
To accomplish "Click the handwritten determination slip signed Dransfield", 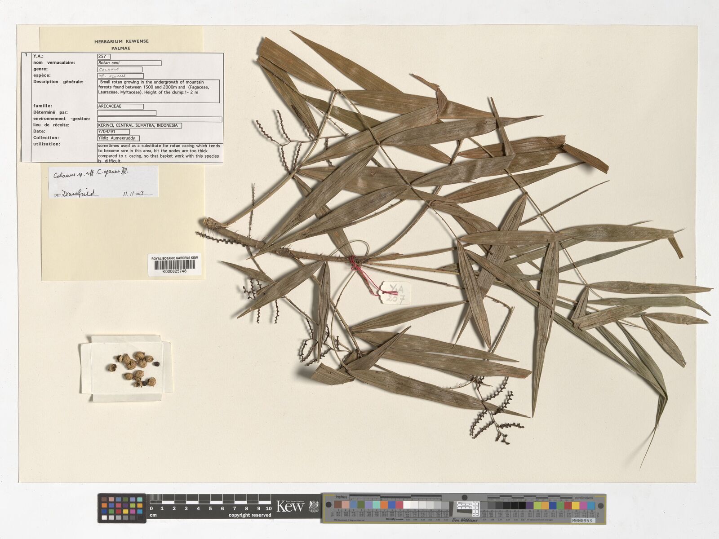I will click(103, 182).
